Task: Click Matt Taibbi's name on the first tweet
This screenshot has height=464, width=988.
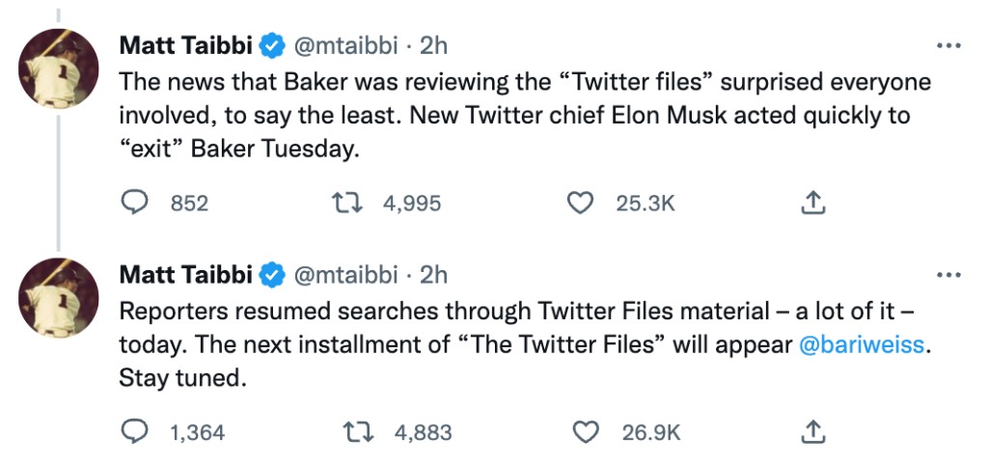Action: click(187, 46)
